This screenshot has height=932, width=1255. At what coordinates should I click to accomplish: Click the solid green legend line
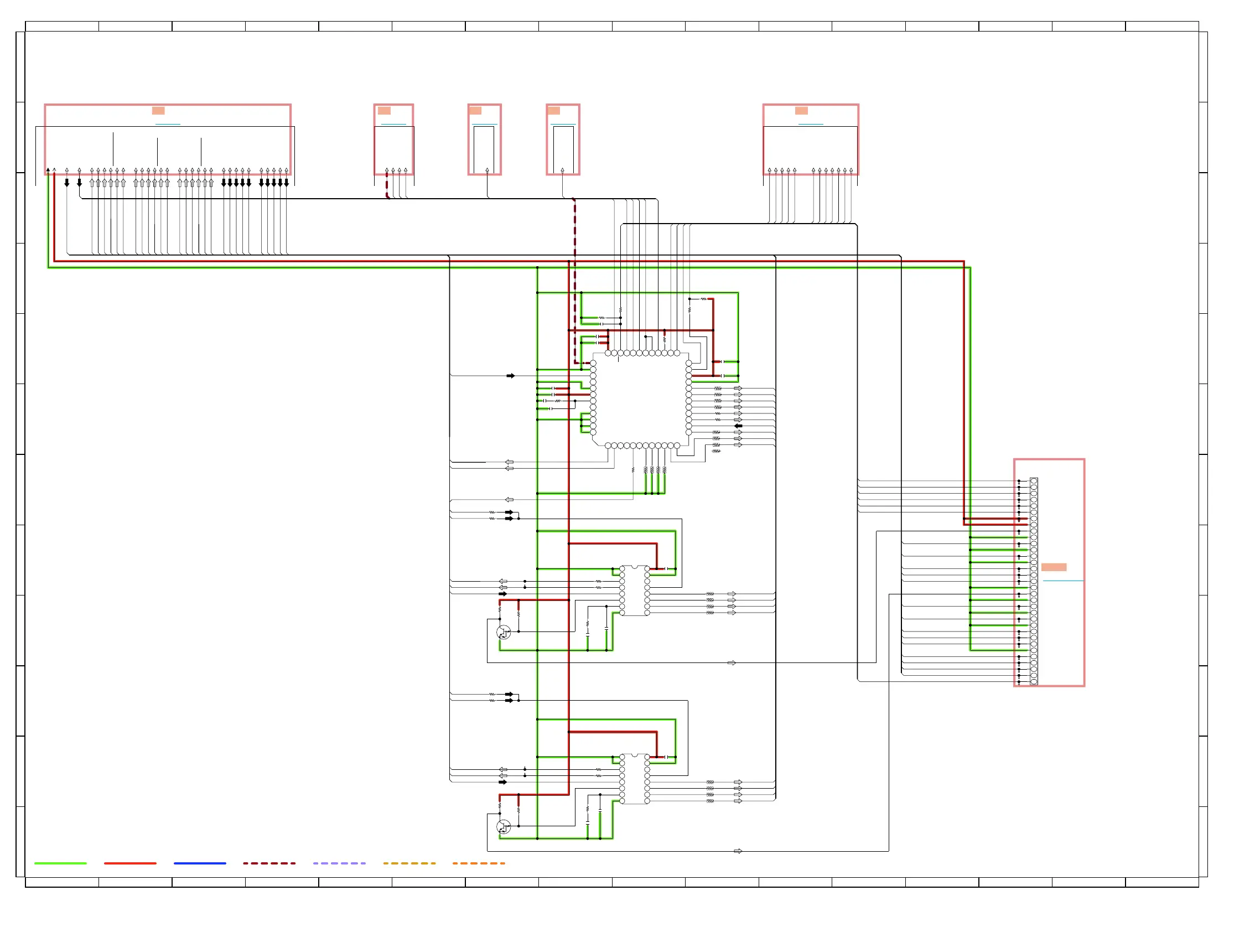[x=60, y=863]
